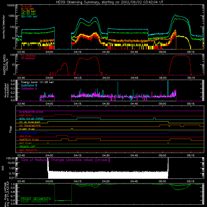Screen dimensions: 207x207
Task: Select the 'HI channel' legend label
Action: (28, 58)
